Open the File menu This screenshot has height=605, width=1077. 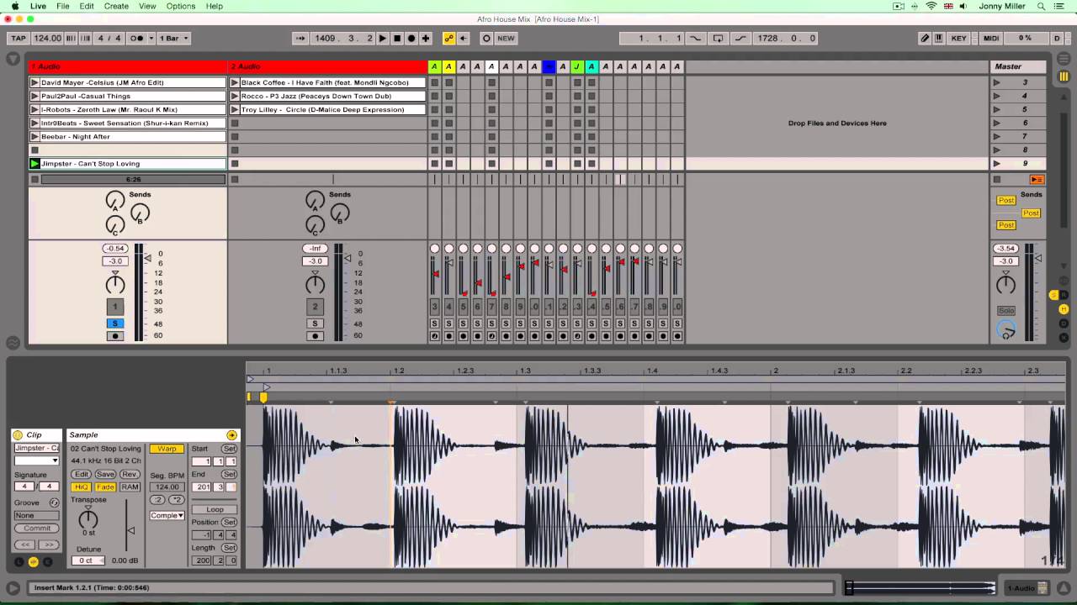click(62, 6)
